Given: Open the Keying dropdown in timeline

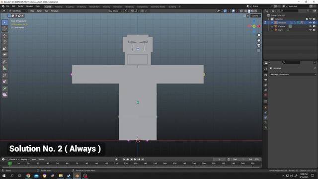Looking at the screenshot, I should (25, 159).
